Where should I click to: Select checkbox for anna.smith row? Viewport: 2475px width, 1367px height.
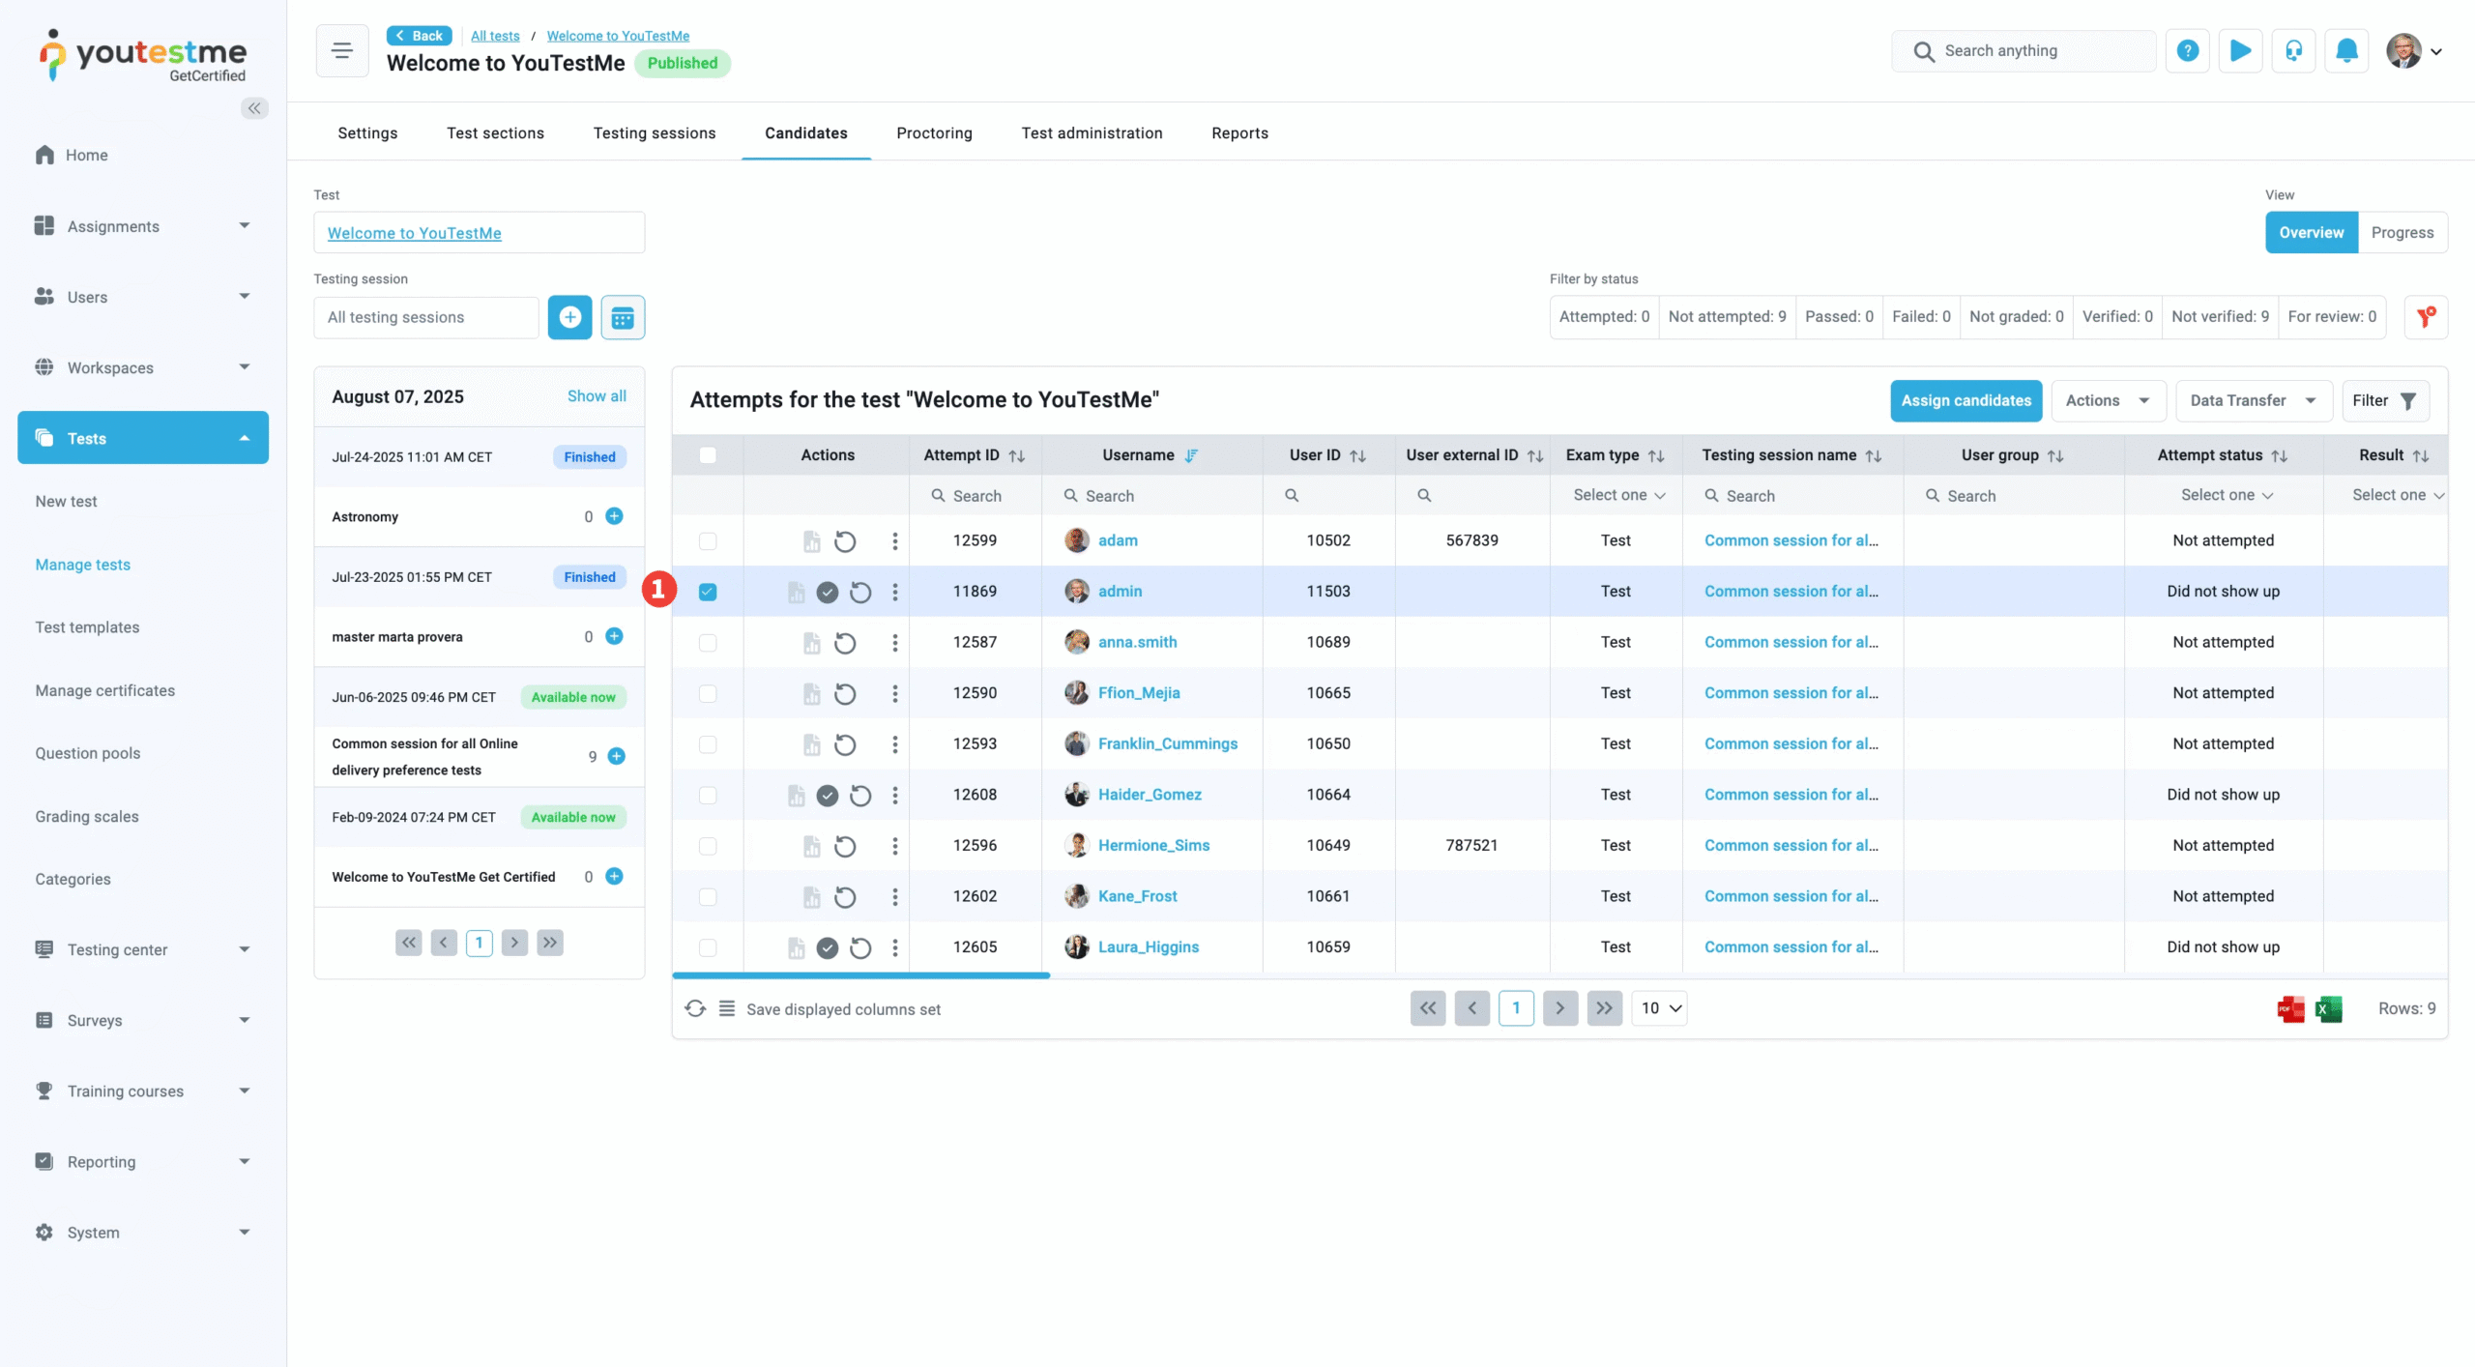click(x=708, y=643)
